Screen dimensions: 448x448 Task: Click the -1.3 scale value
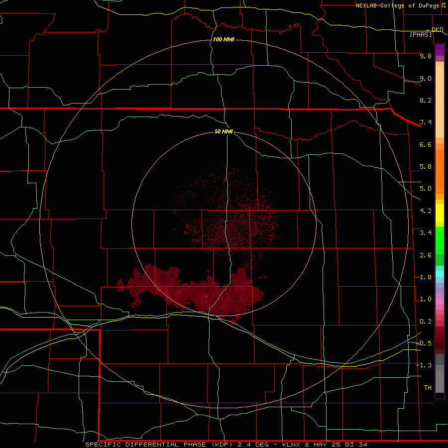[424, 365]
